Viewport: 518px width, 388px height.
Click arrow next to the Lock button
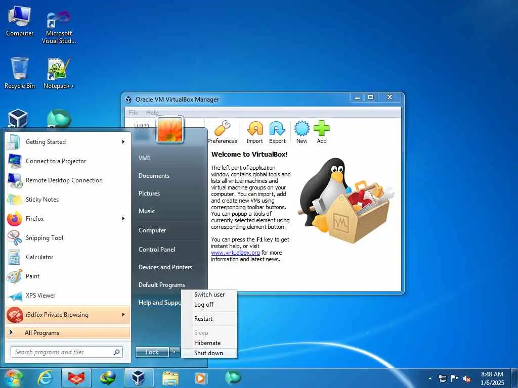[175, 352]
